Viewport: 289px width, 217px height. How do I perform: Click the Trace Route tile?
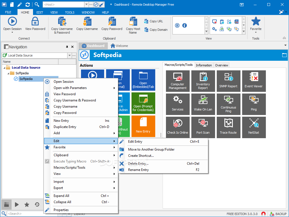(228, 127)
